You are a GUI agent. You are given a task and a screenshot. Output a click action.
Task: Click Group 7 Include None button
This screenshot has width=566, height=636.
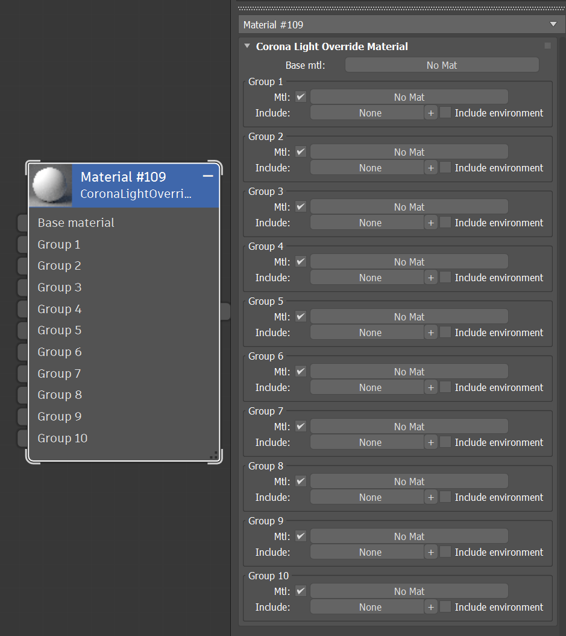pos(367,442)
